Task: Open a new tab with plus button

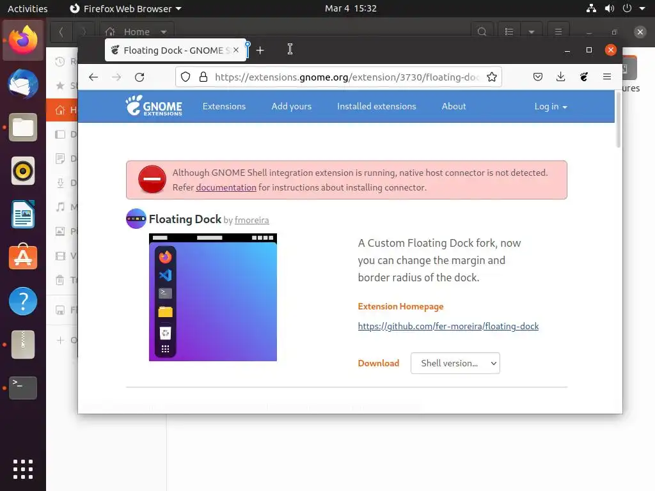Action: [260, 51]
